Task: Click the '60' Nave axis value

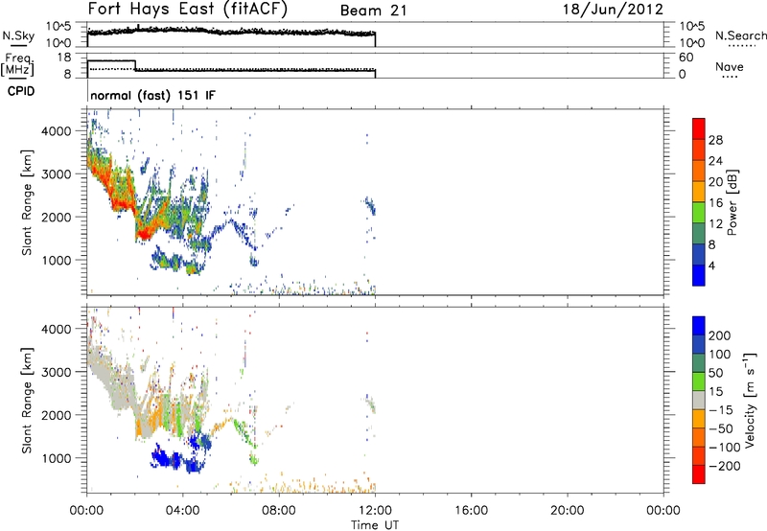Action: tap(686, 58)
